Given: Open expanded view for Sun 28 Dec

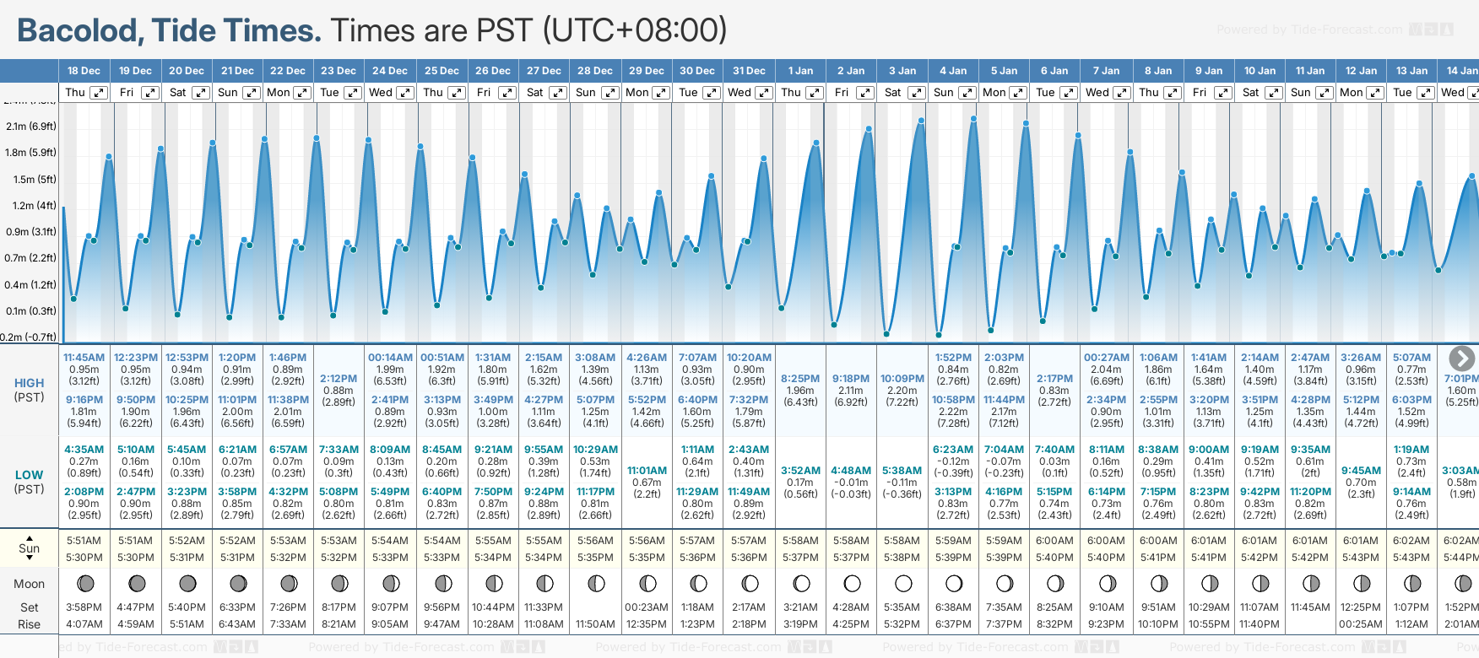Looking at the screenshot, I should coord(609,93).
